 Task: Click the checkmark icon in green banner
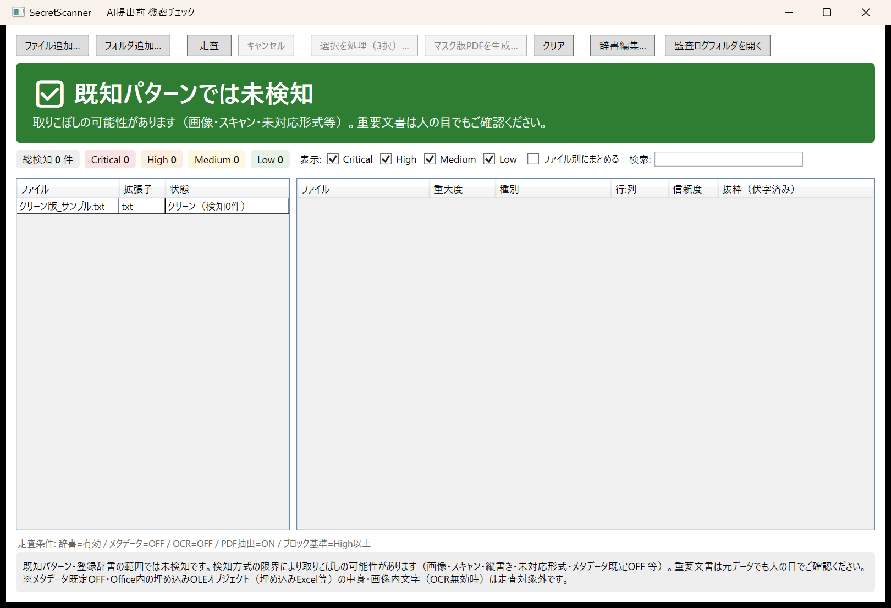pos(50,94)
